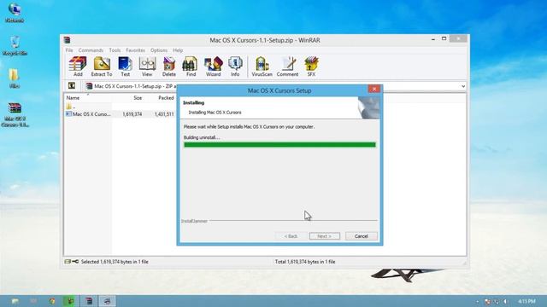Expand the archive path dropdown arrow
This screenshot has height=307, width=547.
click(x=463, y=86)
